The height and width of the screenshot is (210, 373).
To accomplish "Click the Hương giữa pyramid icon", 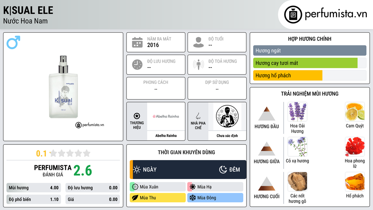I will point(267,149).
